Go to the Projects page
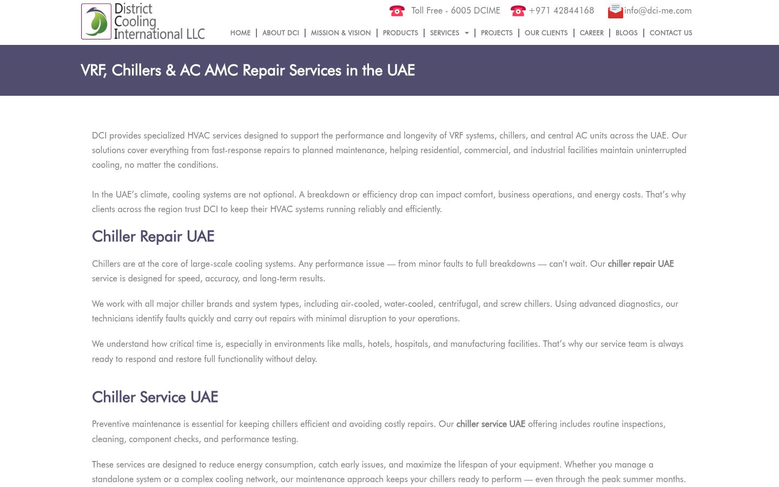Image resolution: width=779 pixels, height=487 pixels. click(x=497, y=33)
